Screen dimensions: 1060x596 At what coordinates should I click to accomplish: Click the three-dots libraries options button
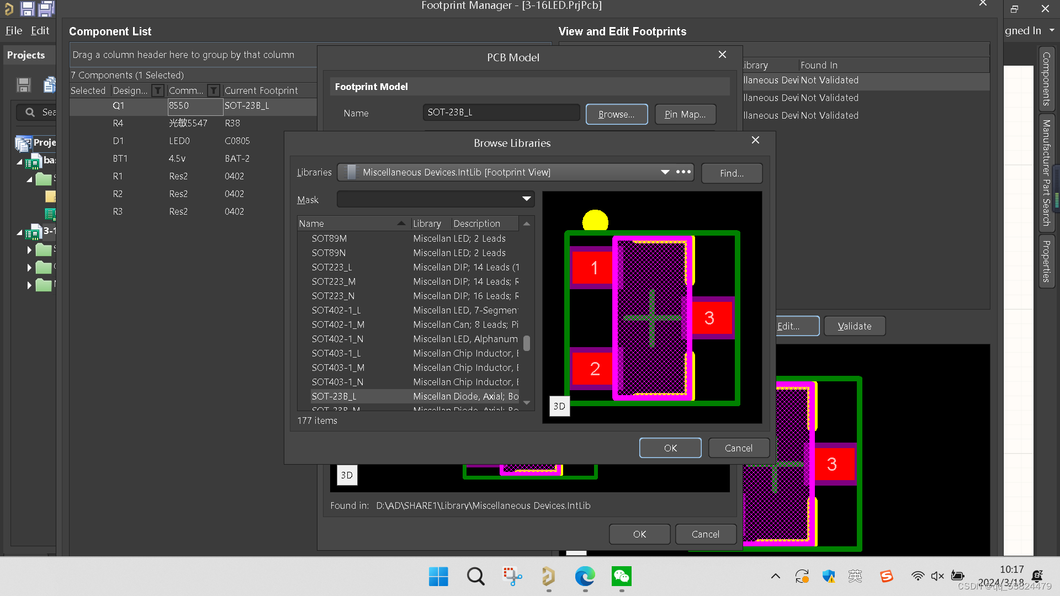tap(683, 172)
